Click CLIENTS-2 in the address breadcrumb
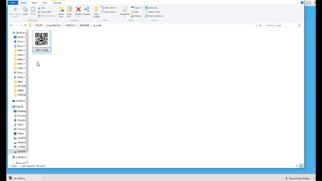Viewport: 322px width, 181px height. [70, 25]
